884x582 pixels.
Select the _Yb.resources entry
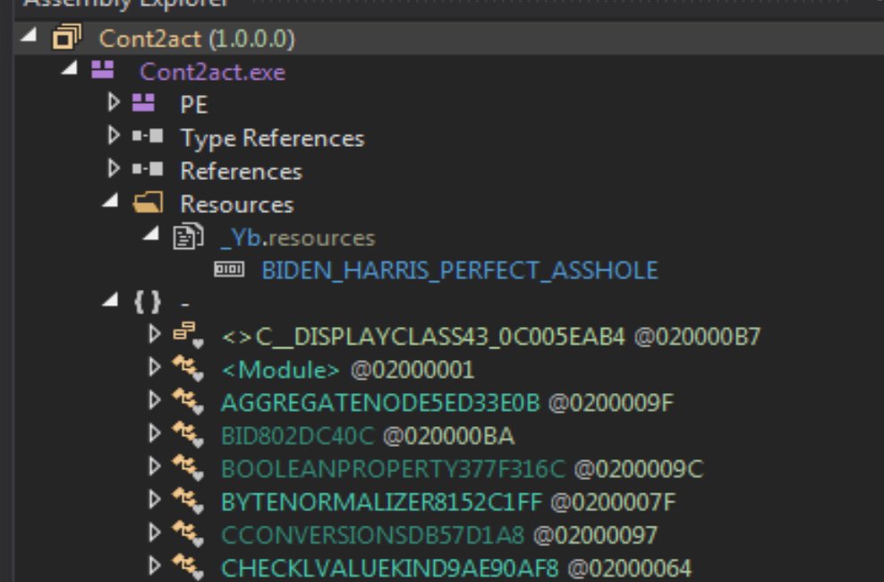click(298, 238)
